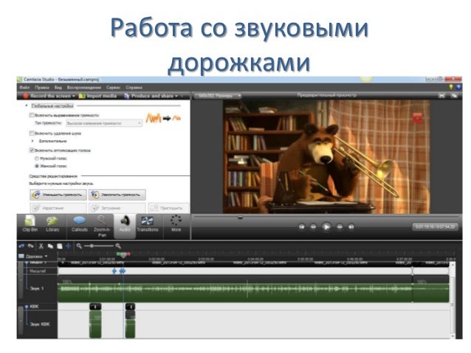Select the Audio tab speaker icon
Viewport: 471px width, 353px height.
coord(125,221)
